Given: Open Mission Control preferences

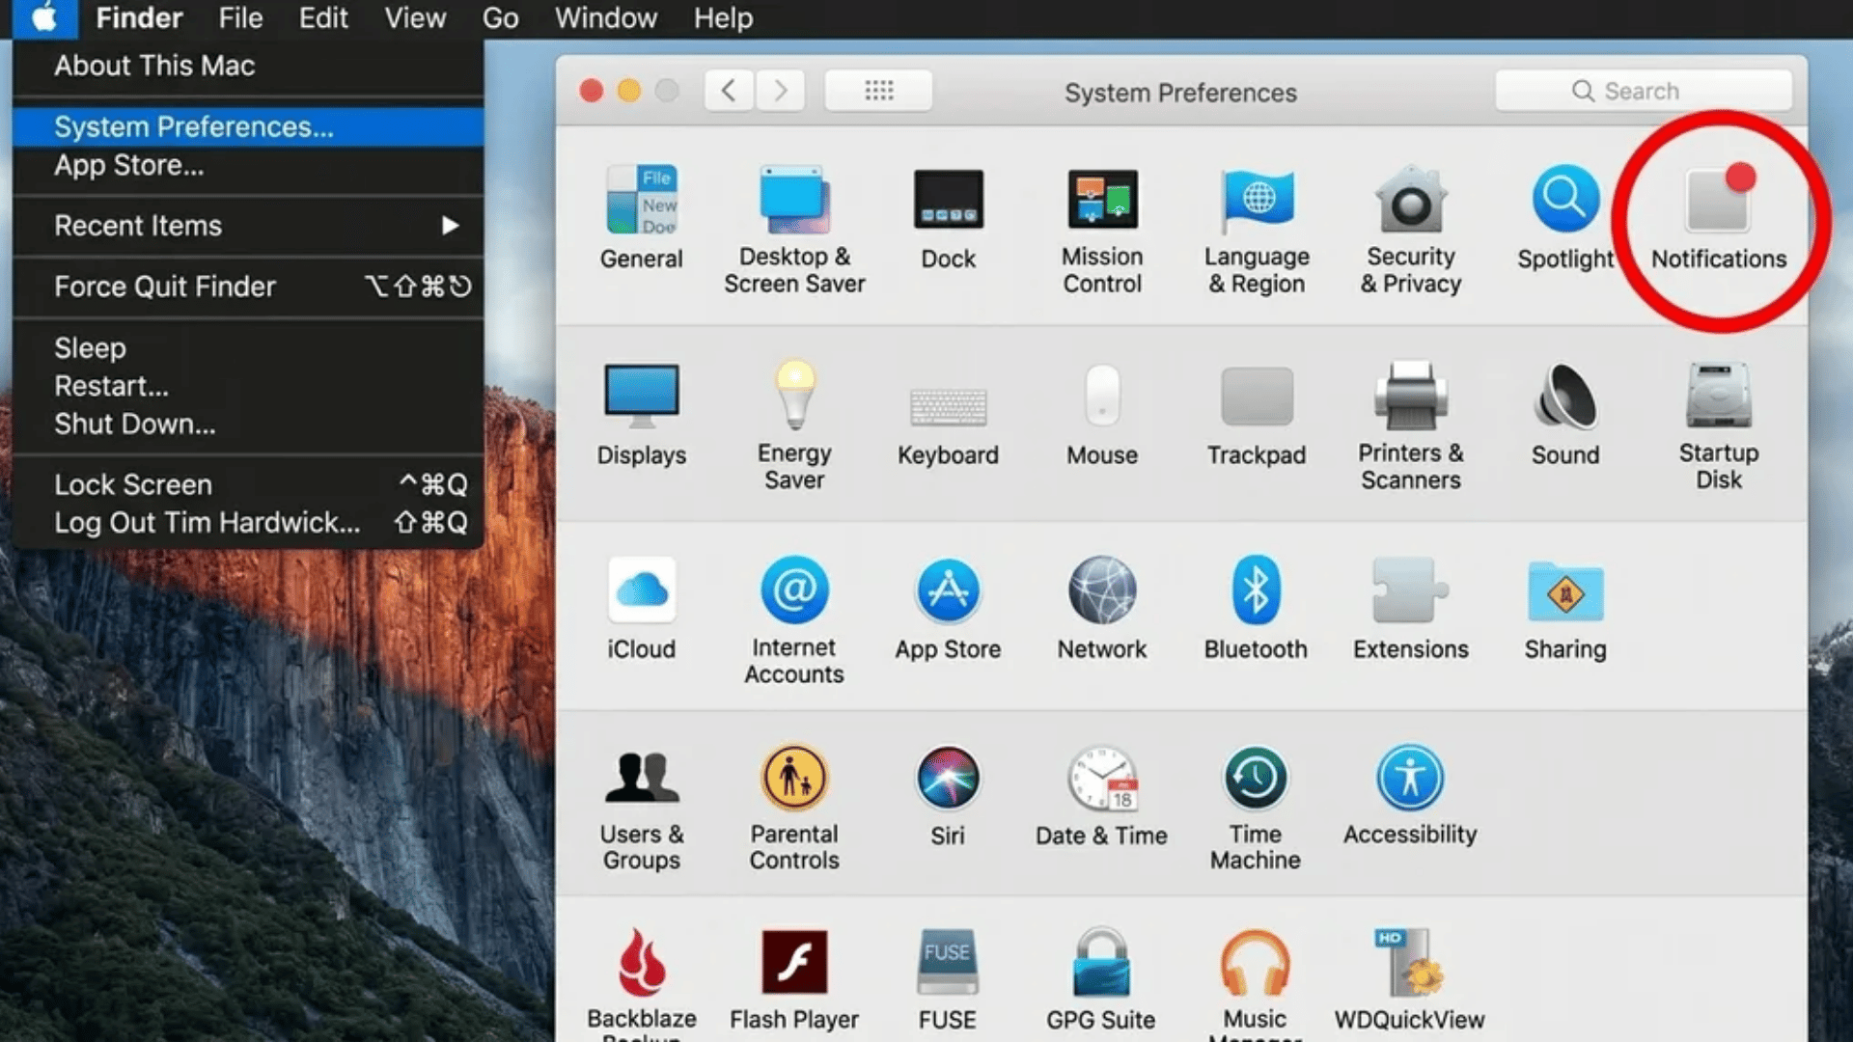Looking at the screenshot, I should pos(1102,230).
